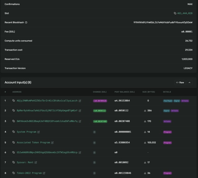Viewport: 198px width, 178px height.
Task: Click edit icon next to System Program
Action: click(39, 132)
